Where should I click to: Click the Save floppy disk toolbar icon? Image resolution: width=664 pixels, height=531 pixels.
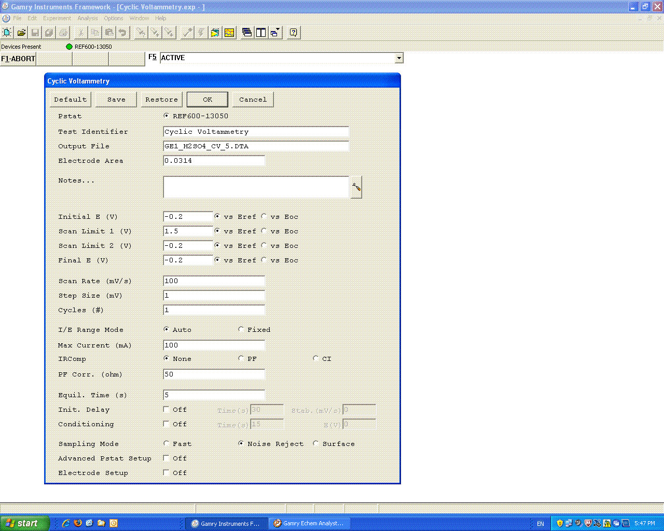(x=35, y=33)
